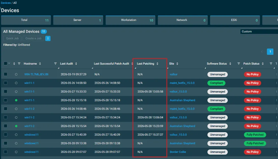Viewport: 278px width, 159px height.
Task: Open the Software Status filter icon
Action: [239, 64]
